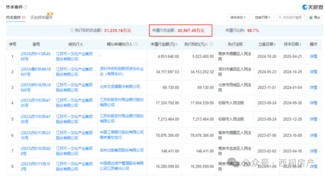Focus the 点击进行搜索 search field

[x=290, y=18]
